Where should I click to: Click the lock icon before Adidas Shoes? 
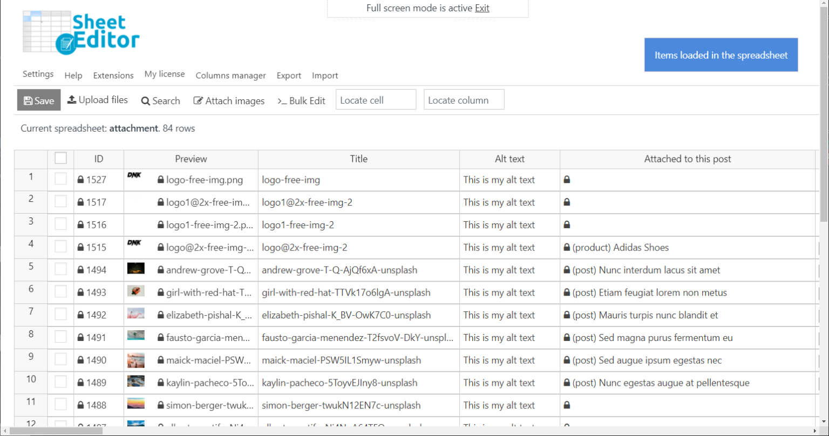tap(567, 247)
